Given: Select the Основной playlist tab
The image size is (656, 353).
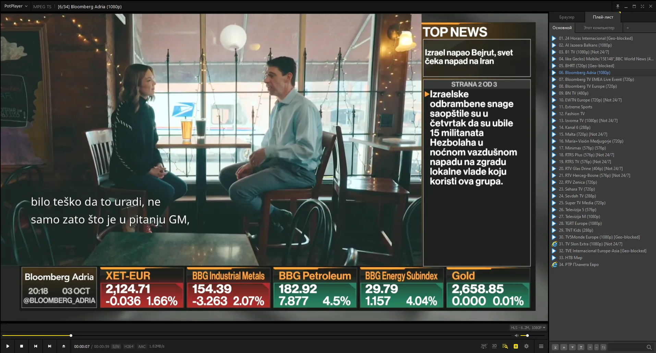Looking at the screenshot, I should (562, 28).
